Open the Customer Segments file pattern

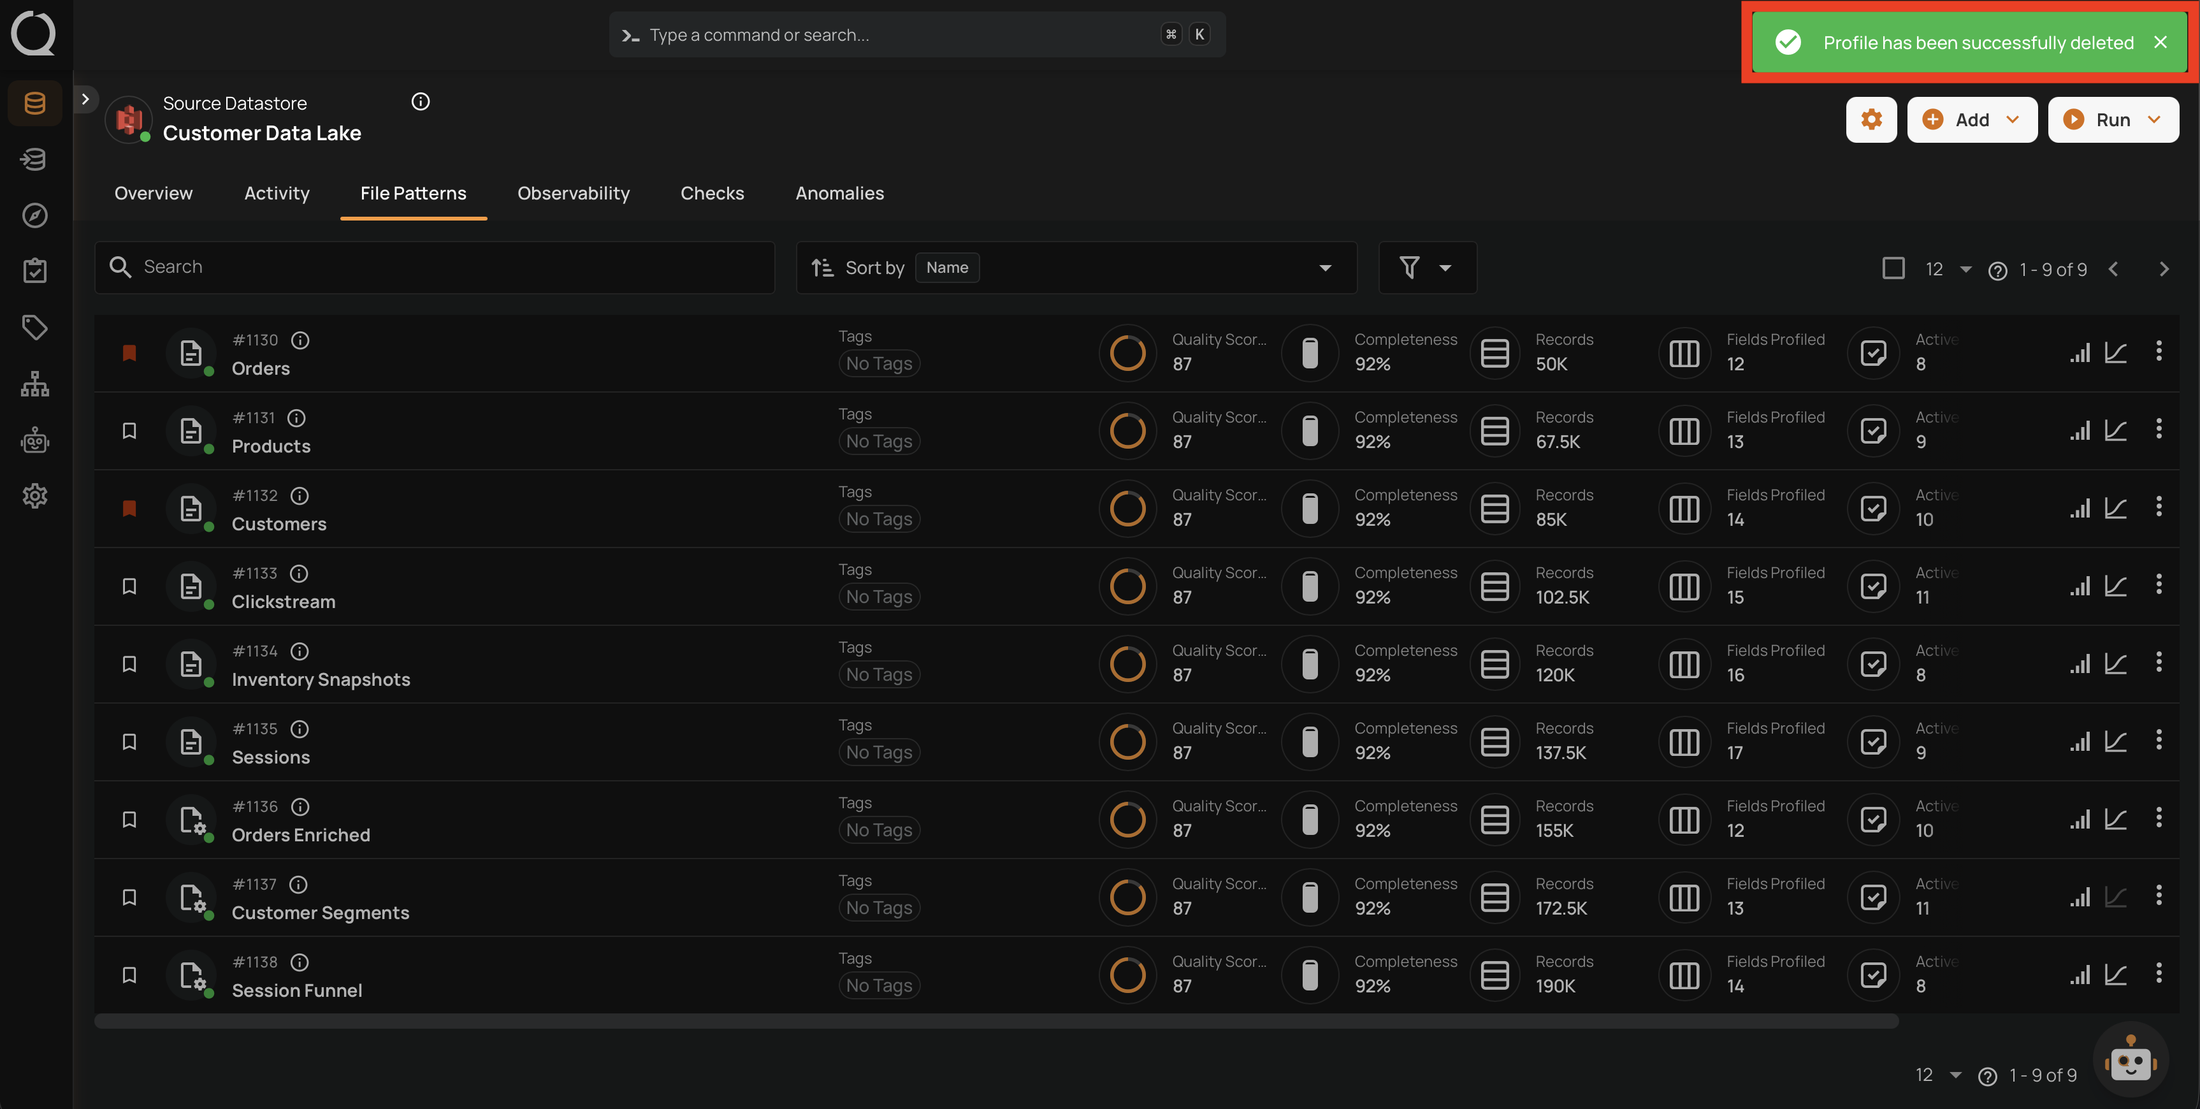321,913
